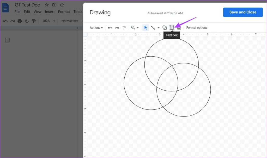Open the Insert menu

coord(50,12)
